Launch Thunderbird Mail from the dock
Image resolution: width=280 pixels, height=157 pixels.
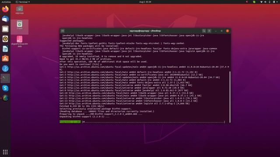(5, 19)
